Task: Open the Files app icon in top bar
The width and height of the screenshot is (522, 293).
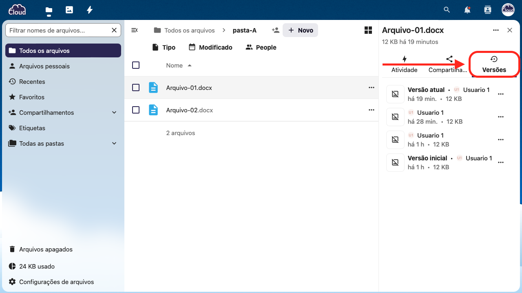Action: pos(49,10)
